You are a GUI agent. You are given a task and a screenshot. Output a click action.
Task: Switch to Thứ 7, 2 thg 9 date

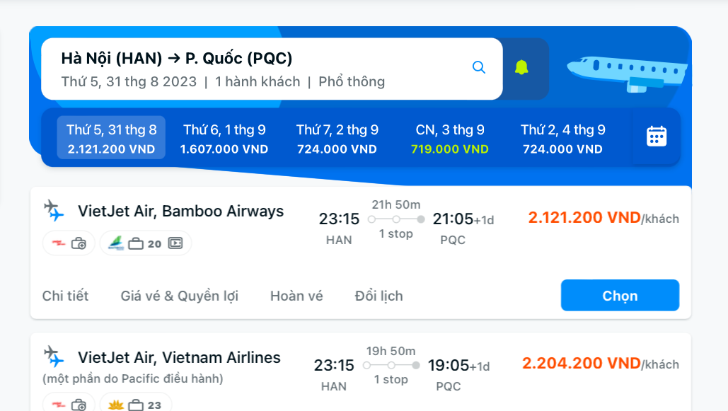point(337,139)
